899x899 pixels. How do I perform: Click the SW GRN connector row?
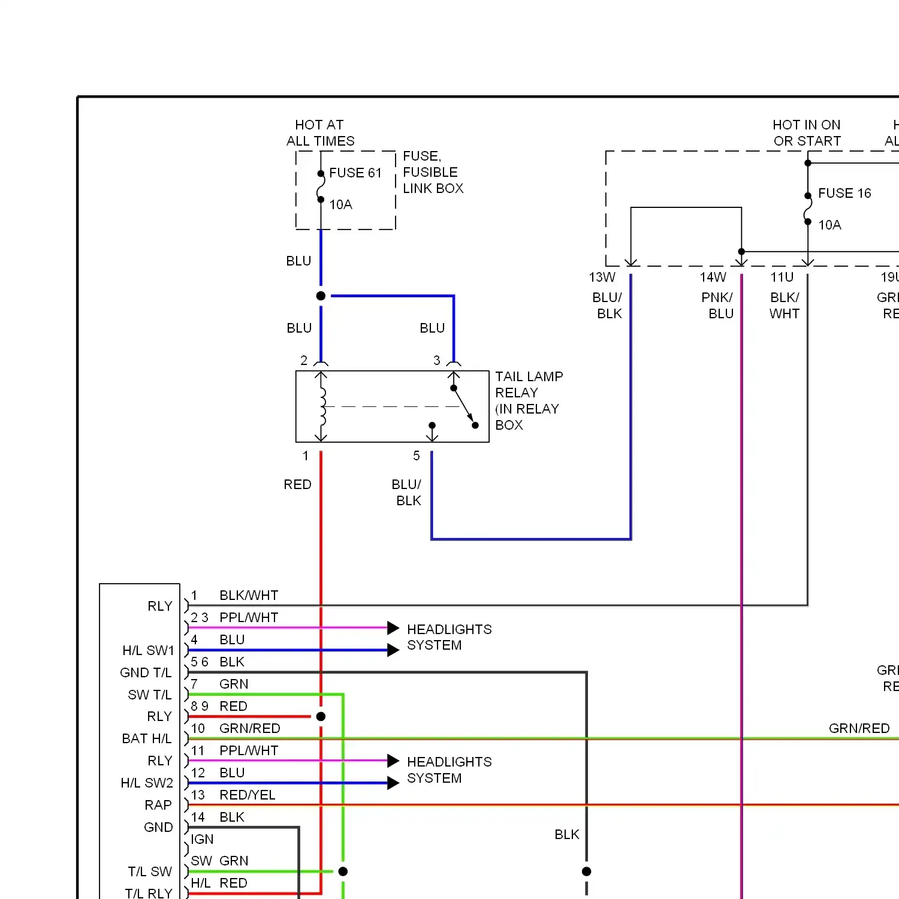point(219,861)
